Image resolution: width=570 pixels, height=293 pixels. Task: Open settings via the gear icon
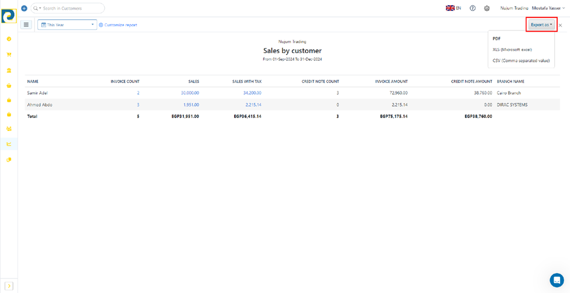487,8
